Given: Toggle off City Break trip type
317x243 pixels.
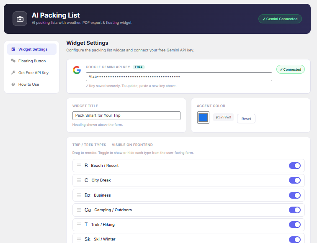Looking at the screenshot, I should coord(294,180).
